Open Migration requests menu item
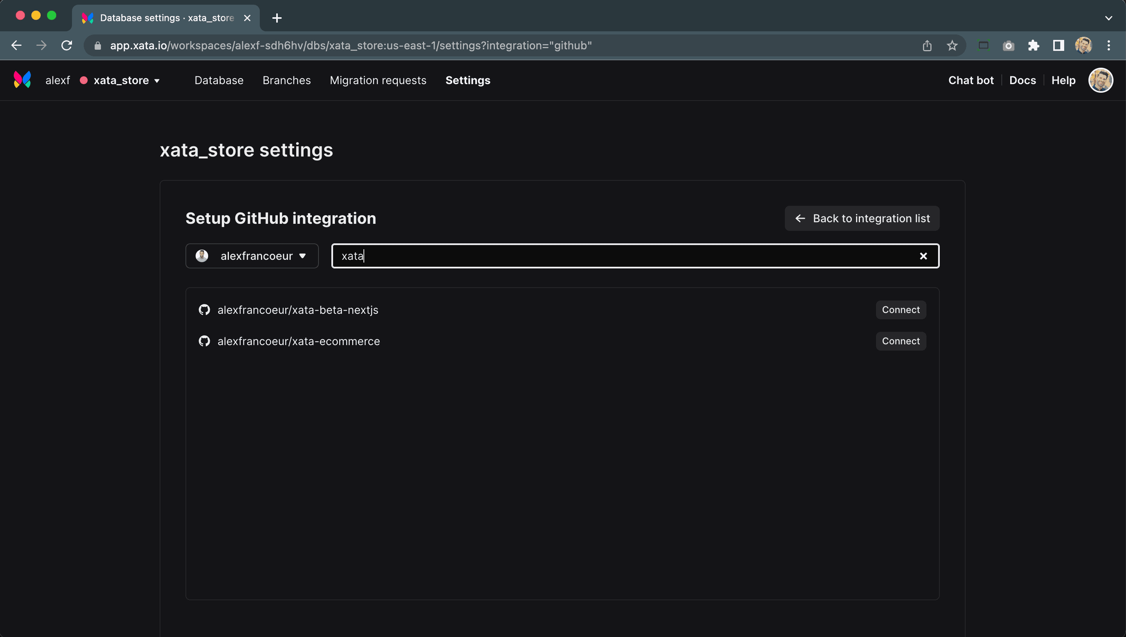Viewport: 1126px width, 637px height. (378, 80)
